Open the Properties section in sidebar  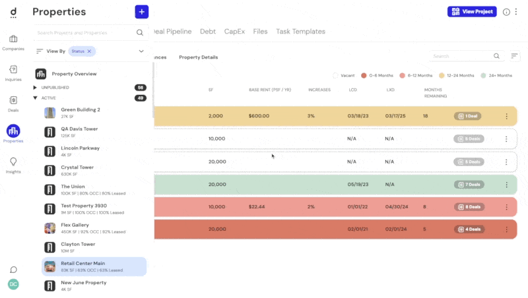pos(13,134)
